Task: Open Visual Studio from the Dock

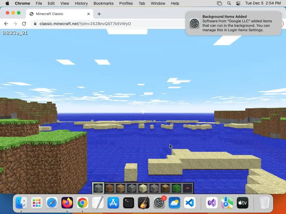Action: click(212, 203)
